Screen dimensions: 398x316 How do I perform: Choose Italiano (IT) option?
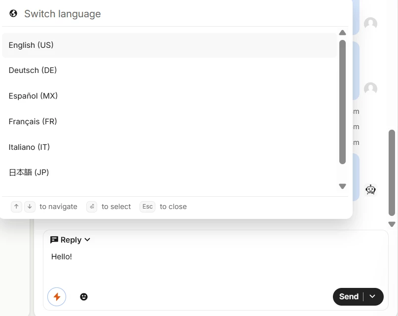(169, 147)
